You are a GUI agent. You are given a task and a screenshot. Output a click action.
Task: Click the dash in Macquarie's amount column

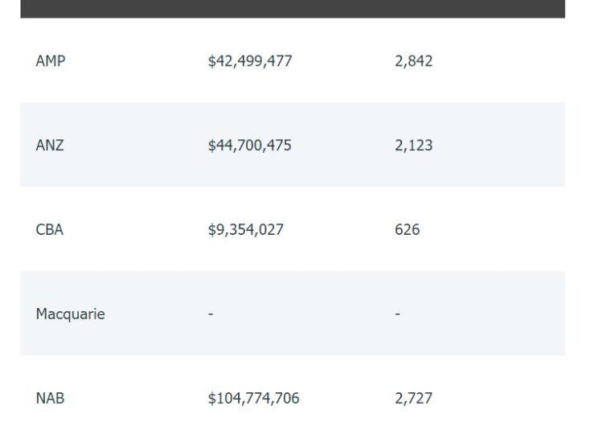(211, 314)
